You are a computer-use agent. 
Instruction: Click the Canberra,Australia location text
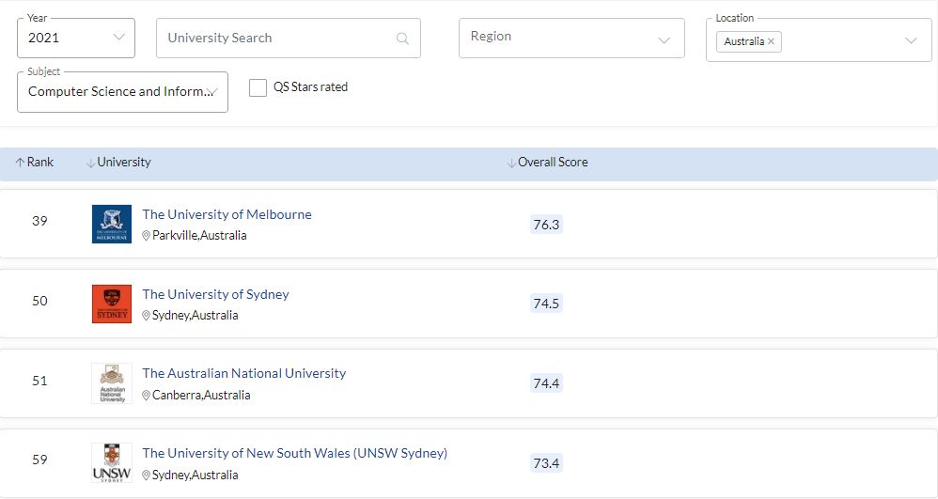tap(201, 395)
